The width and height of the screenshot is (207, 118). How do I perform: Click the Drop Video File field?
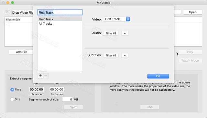(22, 13)
